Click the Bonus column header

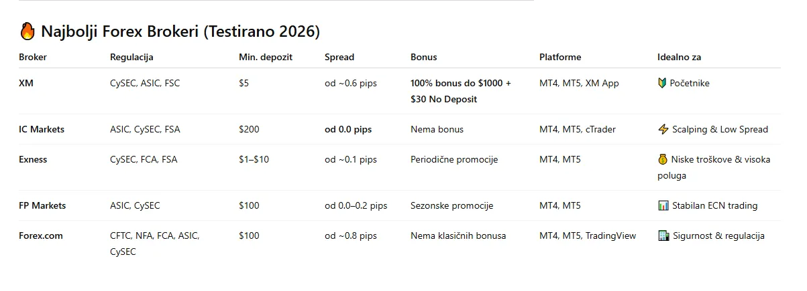(423, 58)
